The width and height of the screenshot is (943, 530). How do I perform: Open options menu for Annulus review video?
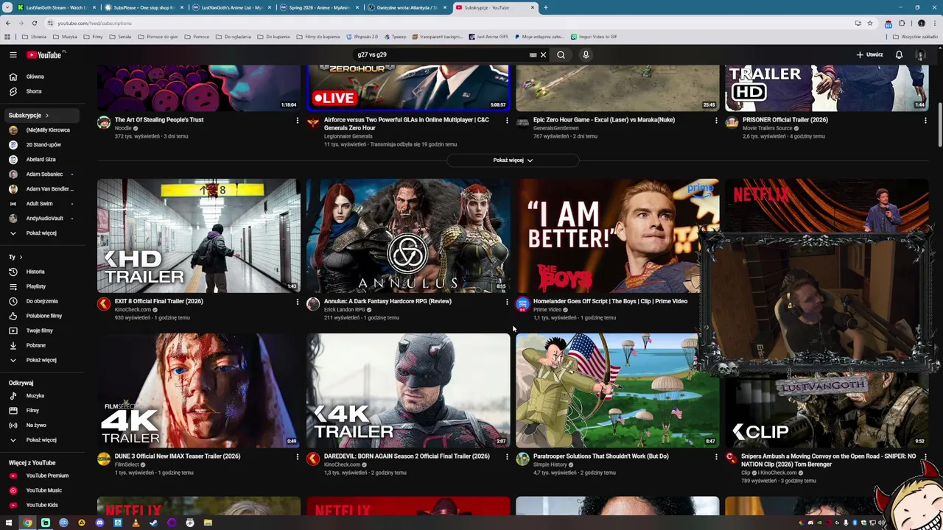(507, 302)
